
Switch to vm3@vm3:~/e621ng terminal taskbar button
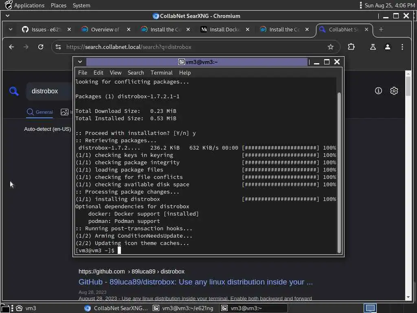183,308
